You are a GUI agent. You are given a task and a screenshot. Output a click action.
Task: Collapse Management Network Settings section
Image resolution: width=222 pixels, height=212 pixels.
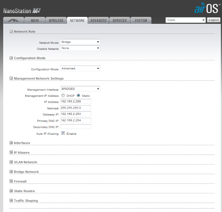click(11, 78)
